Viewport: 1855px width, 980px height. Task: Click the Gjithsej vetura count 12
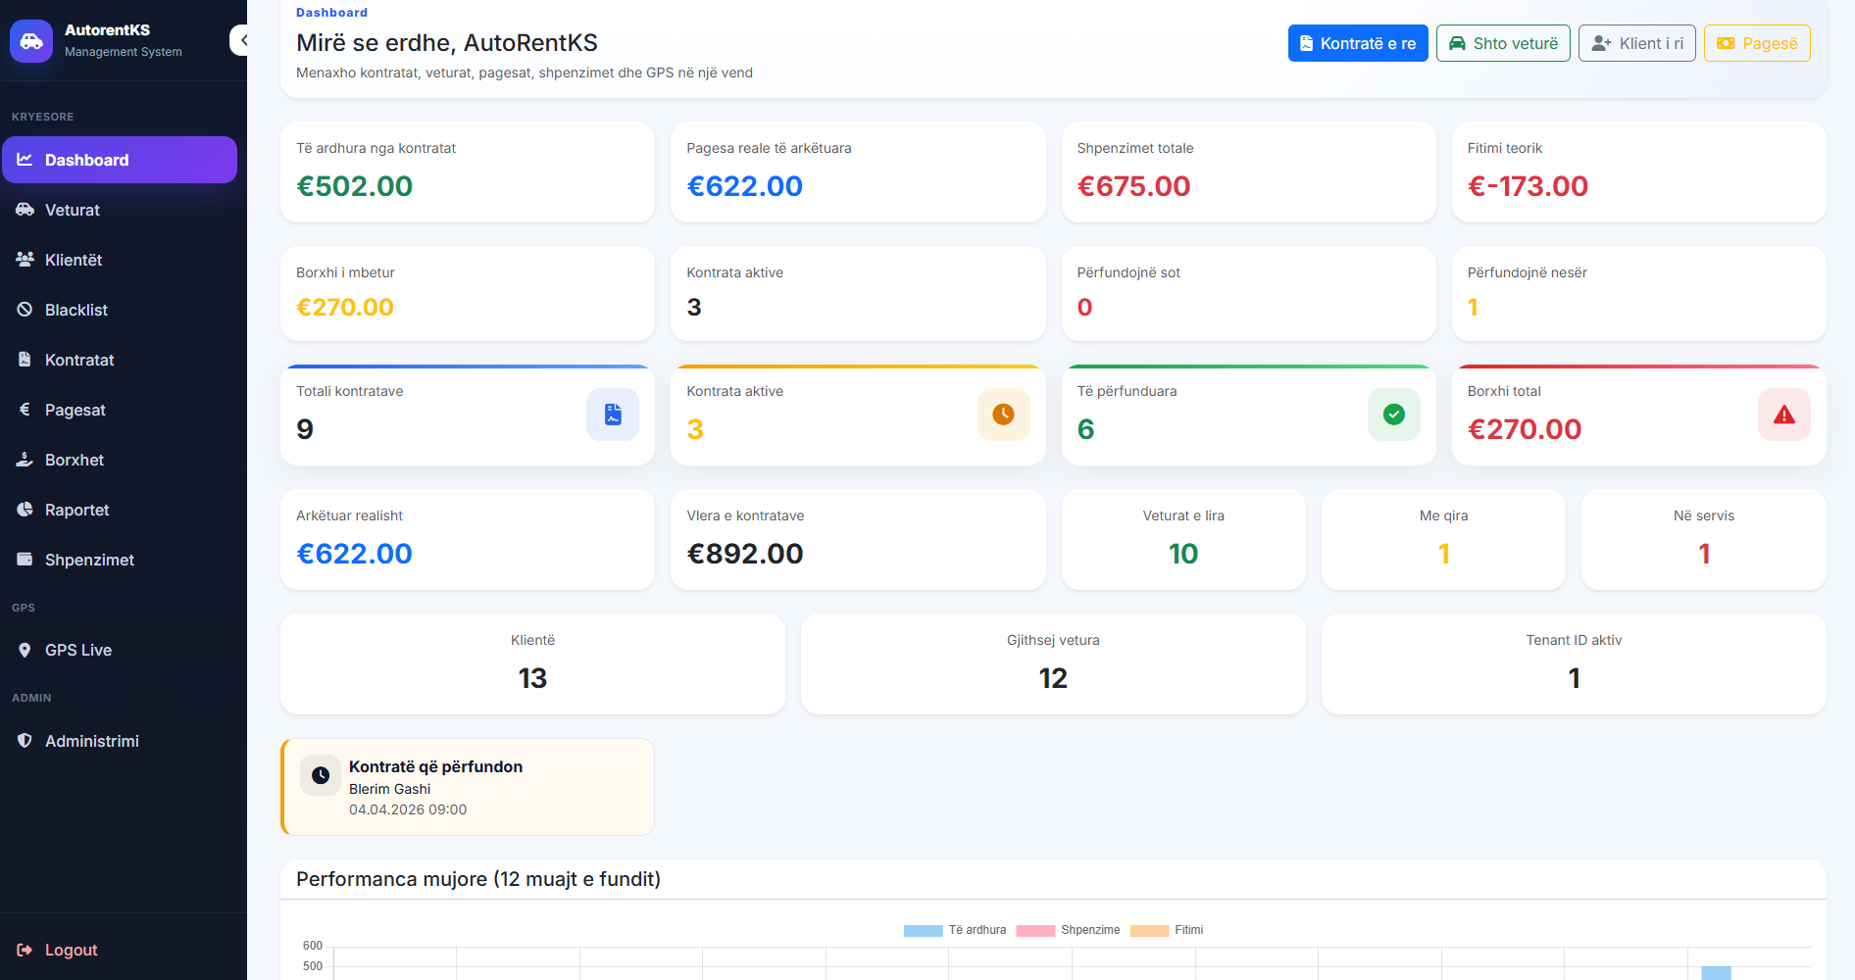pyautogui.click(x=1053, y=678)
